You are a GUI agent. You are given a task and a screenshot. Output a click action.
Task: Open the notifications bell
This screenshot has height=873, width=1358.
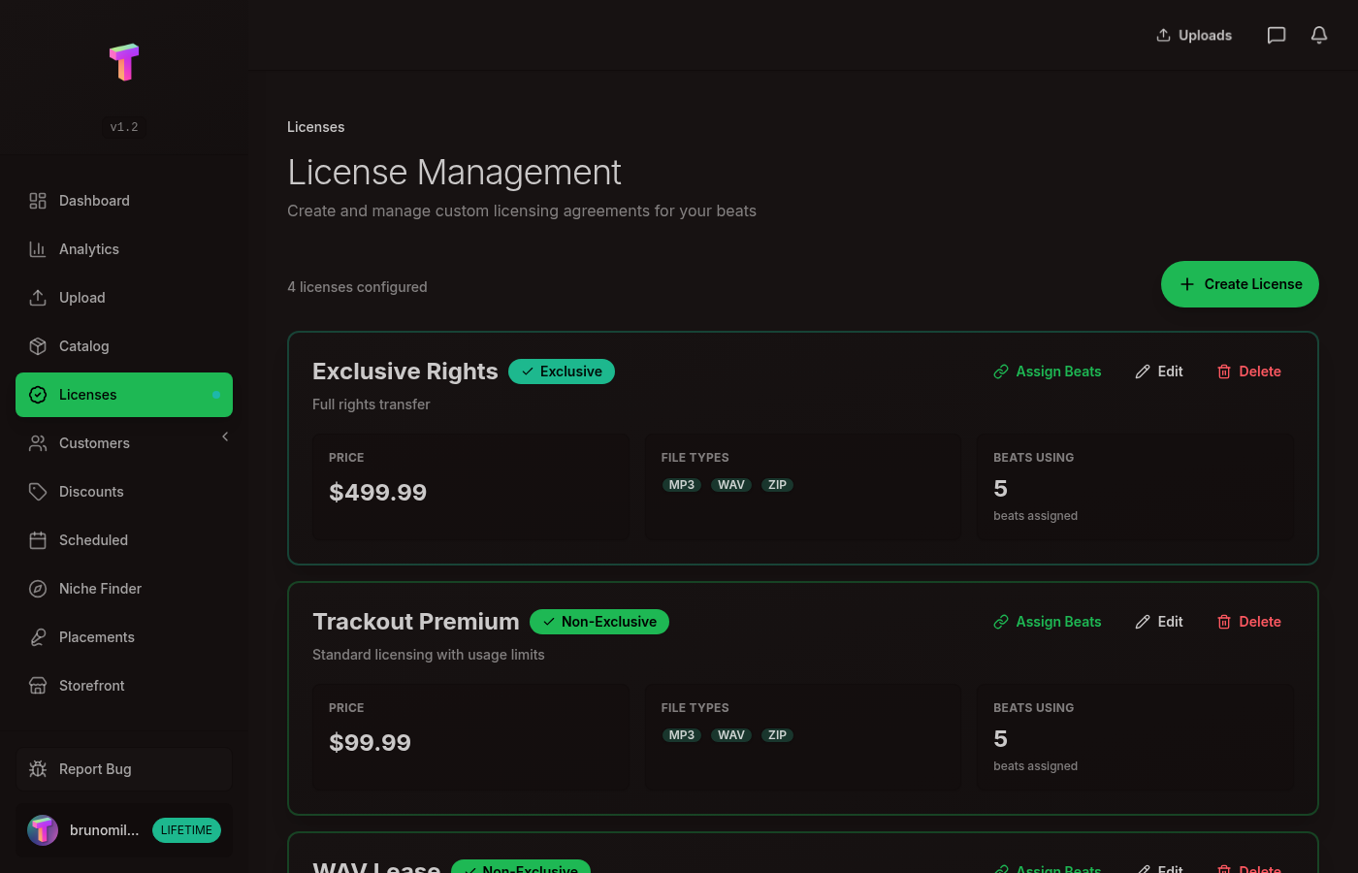[x=1319, y=35]
